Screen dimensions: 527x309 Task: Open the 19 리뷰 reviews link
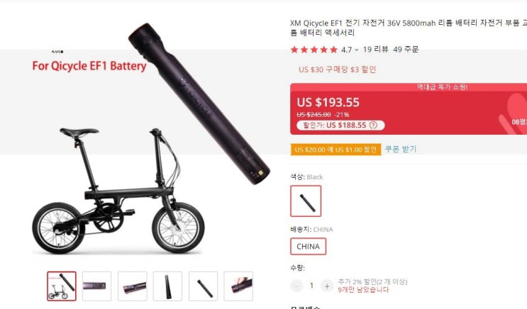(x=375, y=50)
